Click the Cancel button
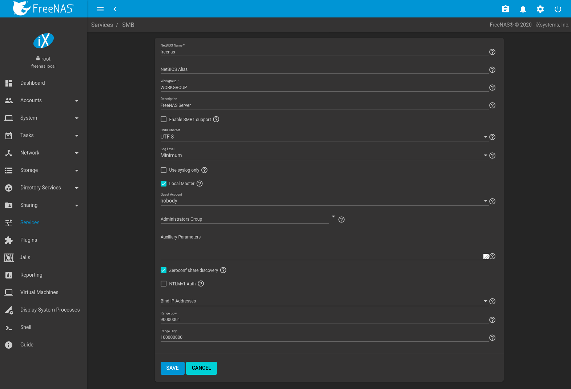Image resolution: width=571 pixels, height=389 pixels. (x=201, y=368)
